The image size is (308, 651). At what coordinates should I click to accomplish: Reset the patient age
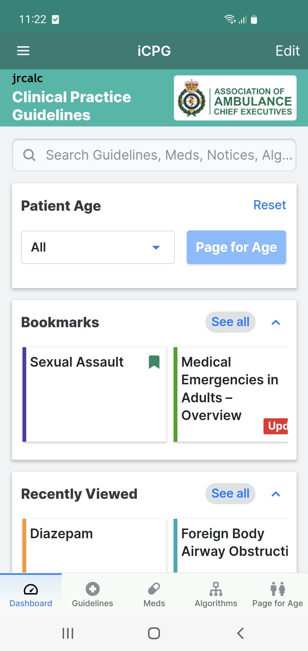click(x=269, y=205)
